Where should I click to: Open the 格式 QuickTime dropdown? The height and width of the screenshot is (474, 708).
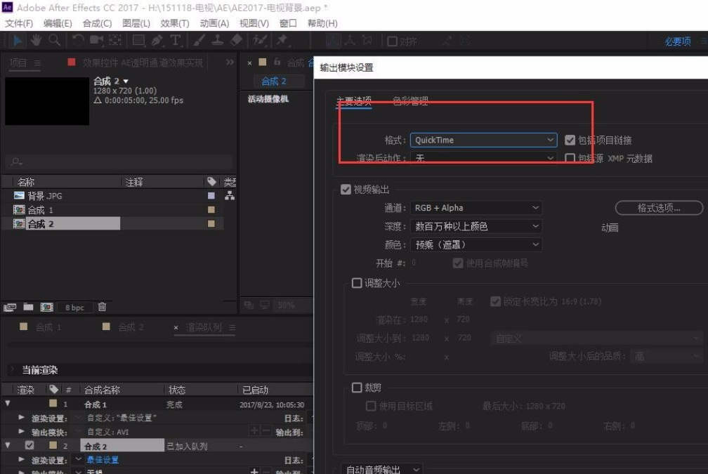pos(483,140)
